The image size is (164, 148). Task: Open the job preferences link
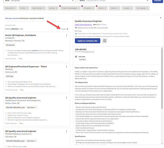[88, 52]
